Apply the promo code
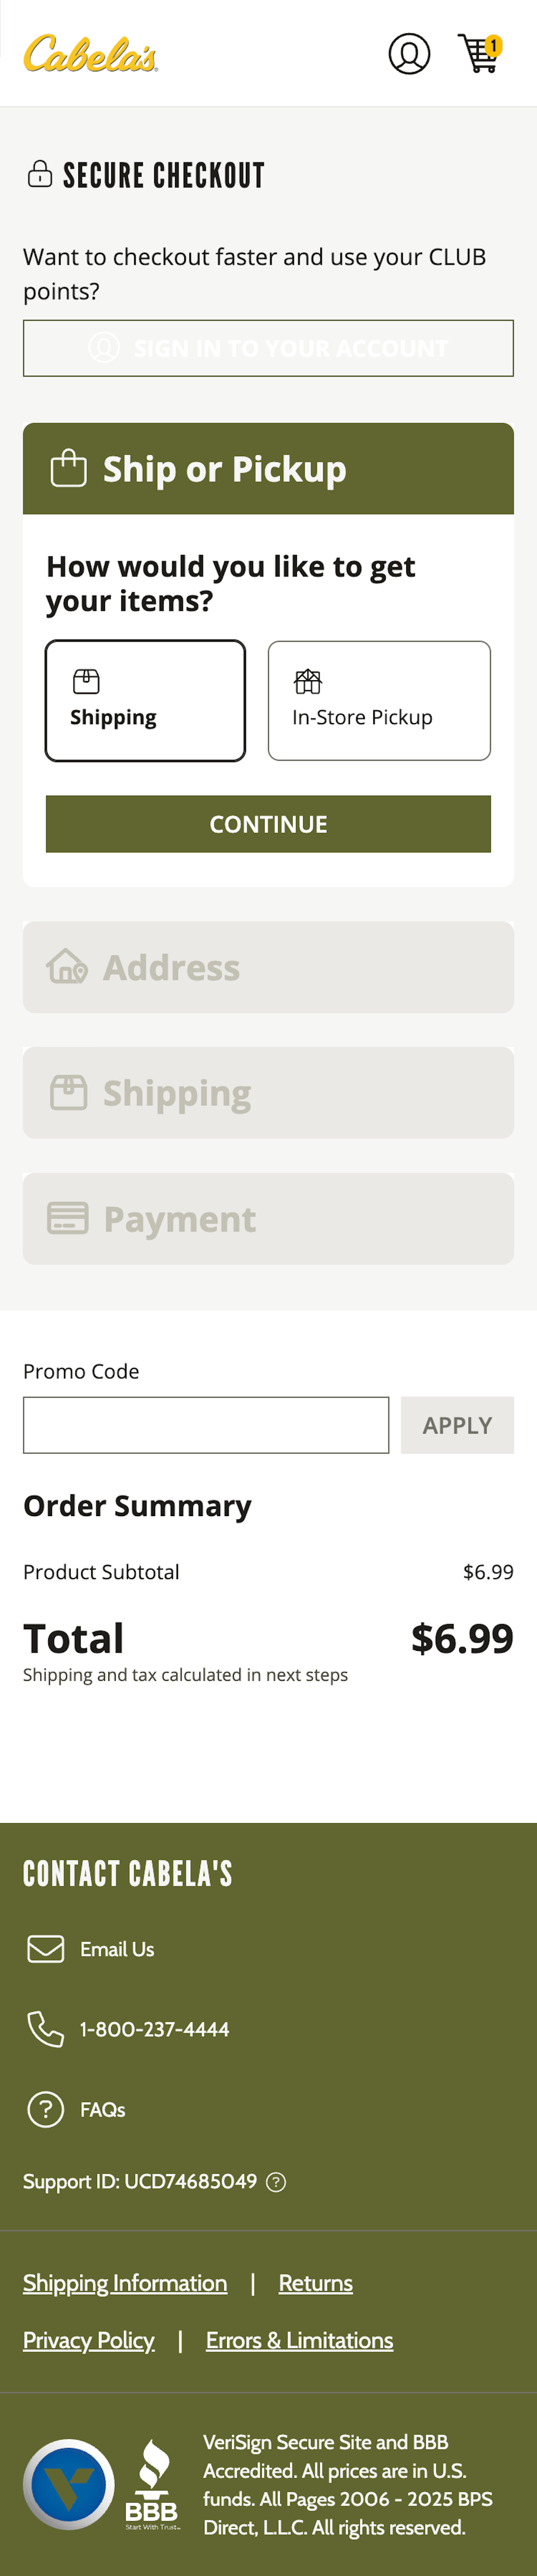Image resolution: width=537 pixels, height=2576 pixels. point(457,1424)
